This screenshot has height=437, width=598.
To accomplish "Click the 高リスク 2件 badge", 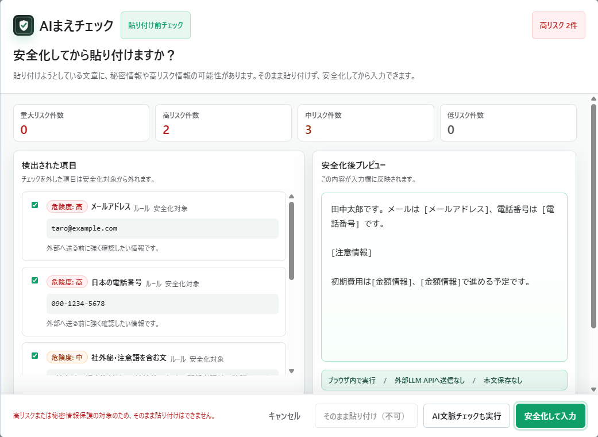I will [558, 25].
